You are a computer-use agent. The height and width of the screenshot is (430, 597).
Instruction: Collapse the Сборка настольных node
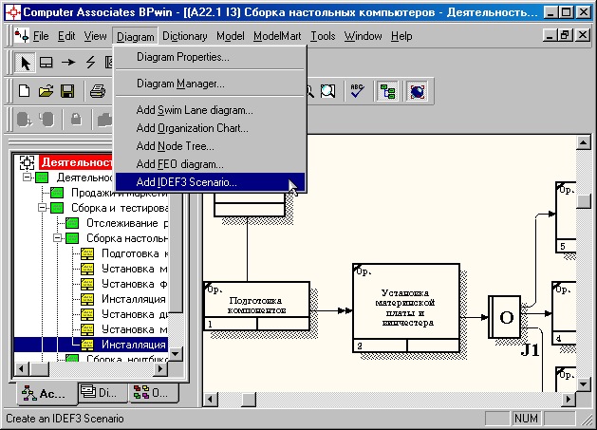coord(58,238)
